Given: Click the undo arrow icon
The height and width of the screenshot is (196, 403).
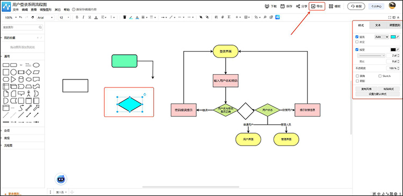Looking at the screenshot, I should pos(20,17).
